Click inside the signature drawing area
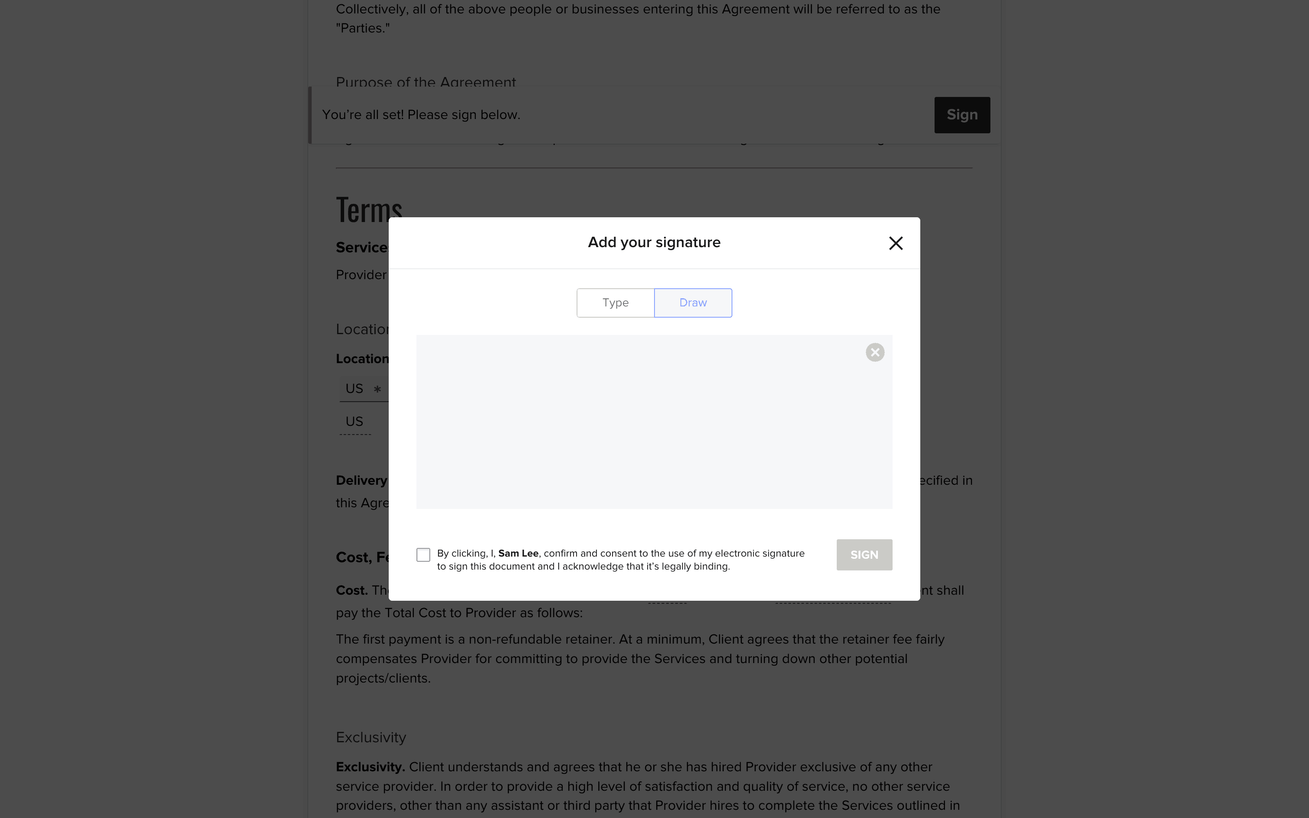The image size is (1309, 818). click(x=654, y=422)
